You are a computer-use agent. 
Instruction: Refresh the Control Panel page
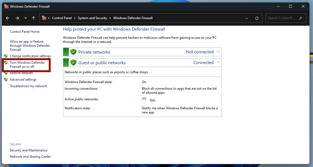257,18
